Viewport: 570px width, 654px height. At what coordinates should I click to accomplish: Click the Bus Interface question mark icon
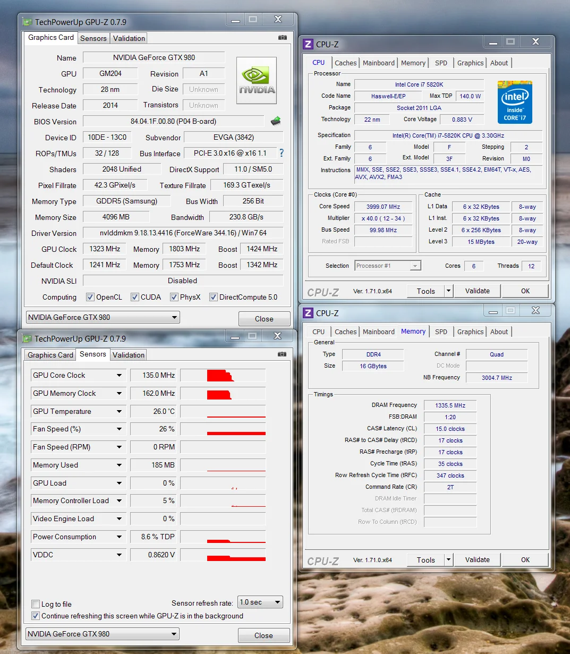[282, 153]
